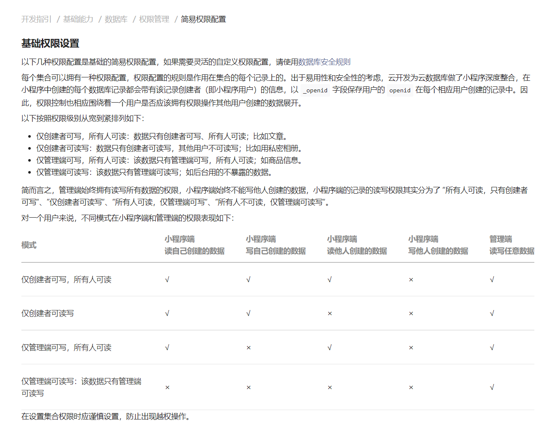
Task: Select line 以下按照权限级别从宽到紧排列如下
Action: 83,118
